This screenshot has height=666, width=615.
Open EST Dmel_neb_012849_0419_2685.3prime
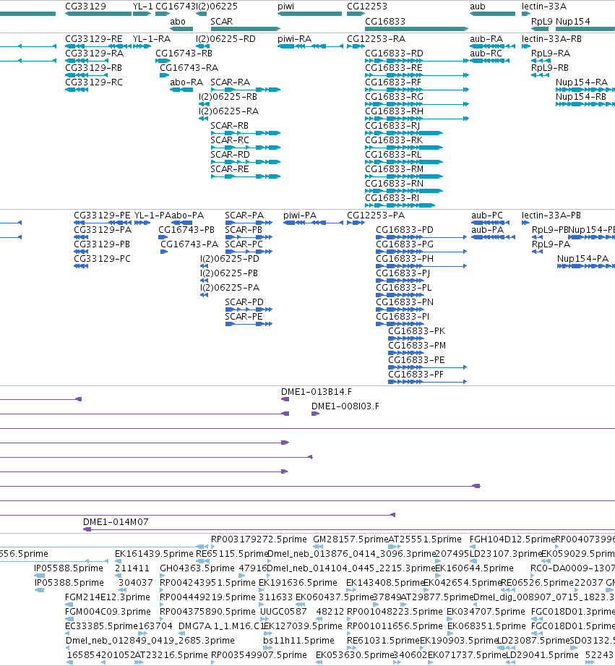pos(150,640)
